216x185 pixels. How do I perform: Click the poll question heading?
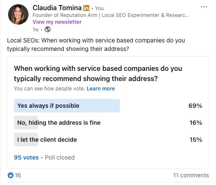tap(98, 73)
